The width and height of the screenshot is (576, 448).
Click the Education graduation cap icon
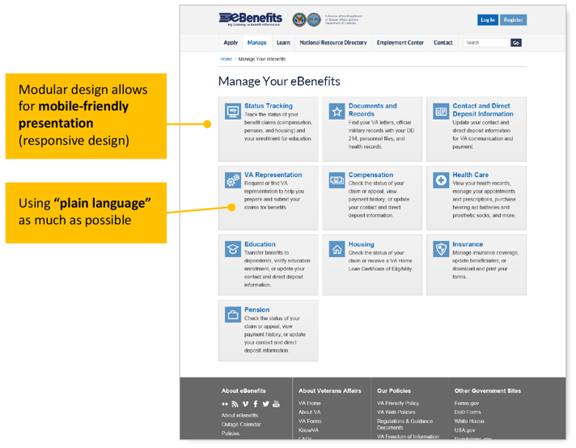pyautogui.click(x=233, y=250)
